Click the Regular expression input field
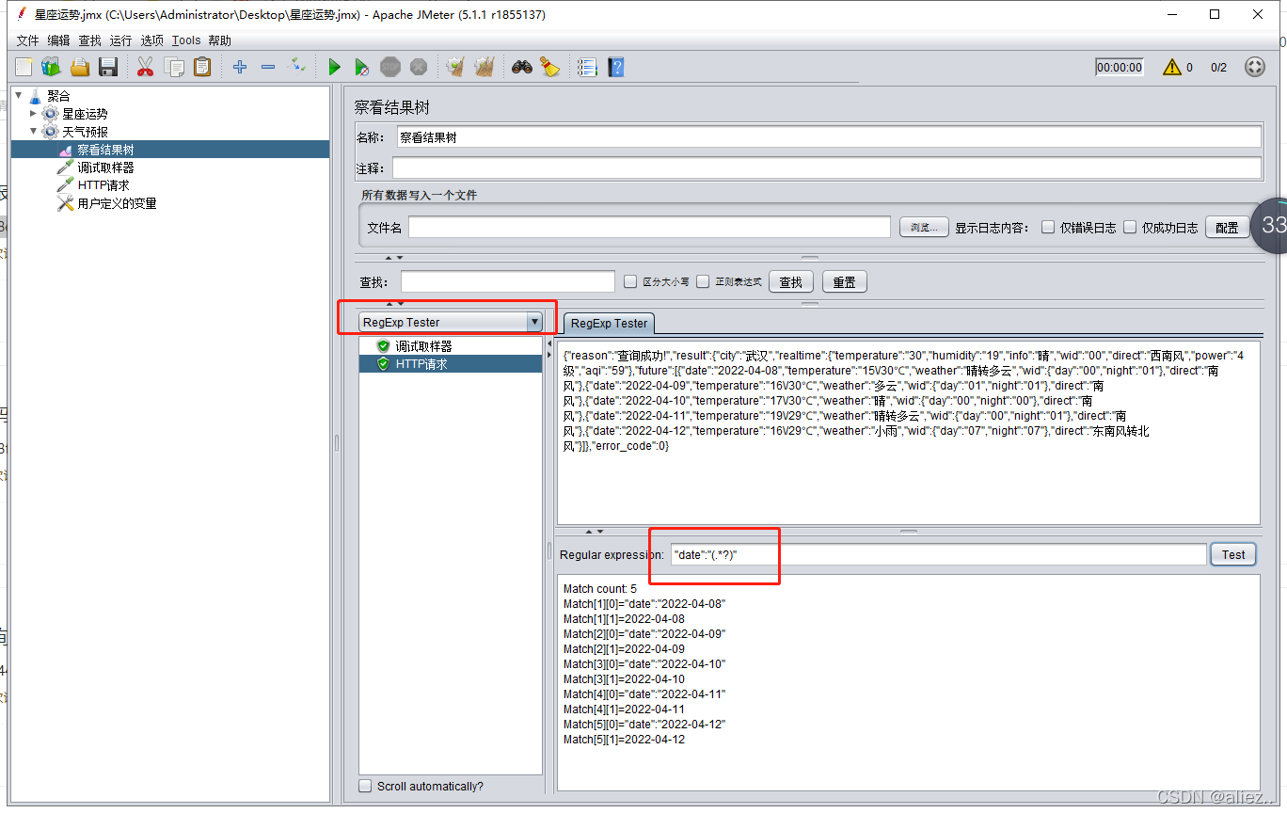 tap(938, 555)
